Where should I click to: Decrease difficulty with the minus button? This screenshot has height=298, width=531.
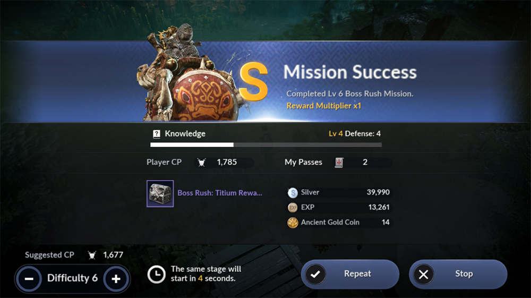click(x=29, y=279)
